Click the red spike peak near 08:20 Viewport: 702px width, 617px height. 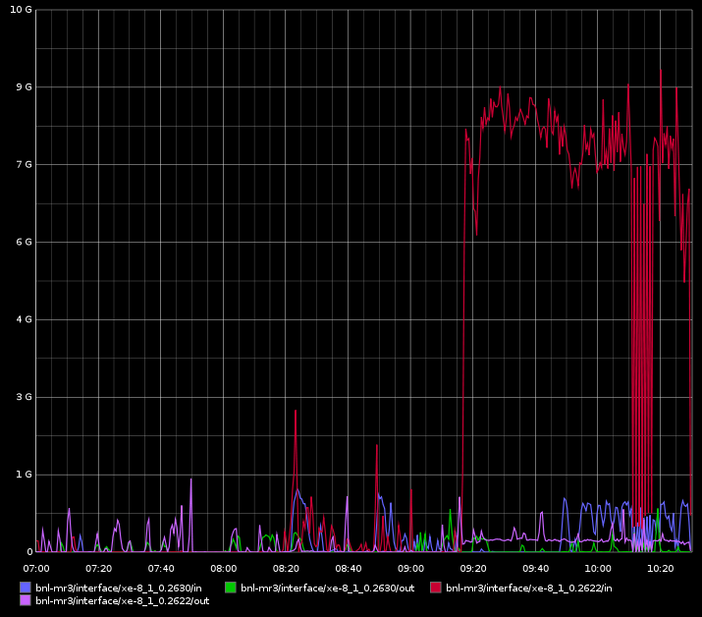[x=295, y=411]
